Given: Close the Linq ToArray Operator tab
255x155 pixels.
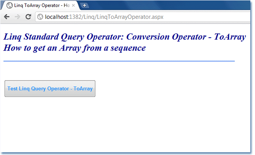Looking at the screenshot, I should [x=73, y=5].
